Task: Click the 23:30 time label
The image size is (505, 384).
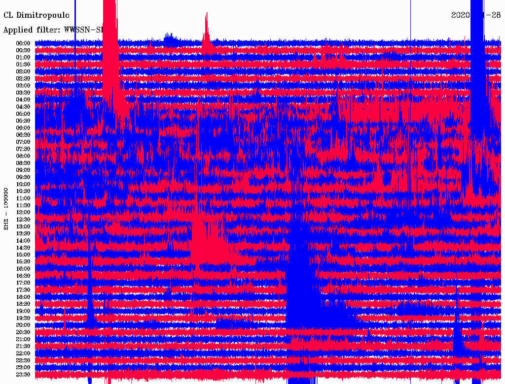Action: point(23,375)
